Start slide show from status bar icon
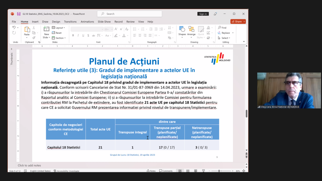The image size is (322, 181). (204, 171)
